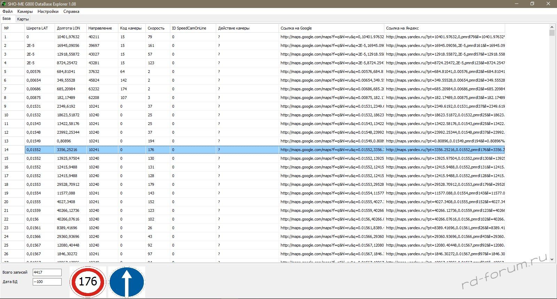The width and height of the screenshot is (557, 299).
Task: Open Yandex maps link in row 20
Action: pos(445,202)
